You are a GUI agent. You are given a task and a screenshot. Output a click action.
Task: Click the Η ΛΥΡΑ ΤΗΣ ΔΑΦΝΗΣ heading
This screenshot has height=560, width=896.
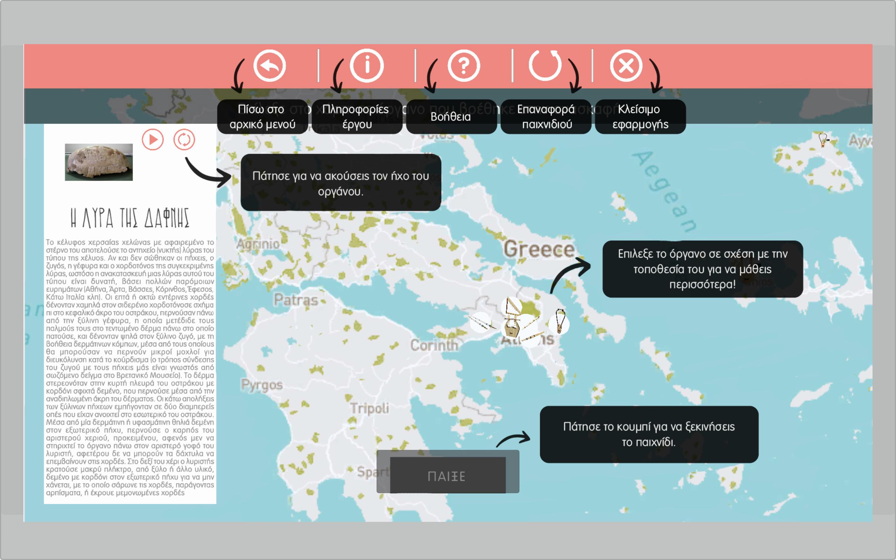(x=129, y=218)
